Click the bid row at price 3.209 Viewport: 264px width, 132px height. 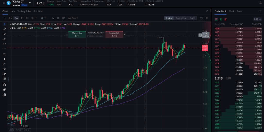[x=238, y=93]
